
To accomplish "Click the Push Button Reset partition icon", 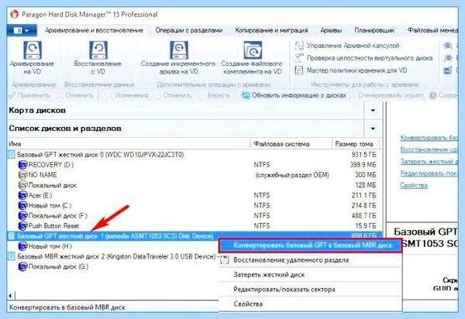I will pos(22,226).
